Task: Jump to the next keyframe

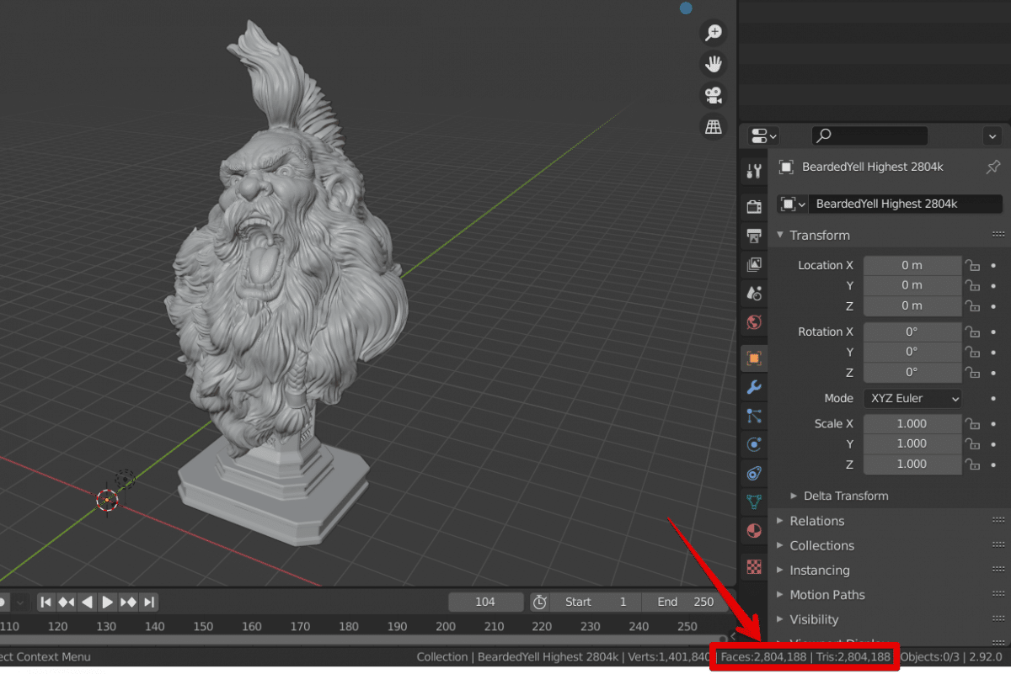Action: point(129,602)
